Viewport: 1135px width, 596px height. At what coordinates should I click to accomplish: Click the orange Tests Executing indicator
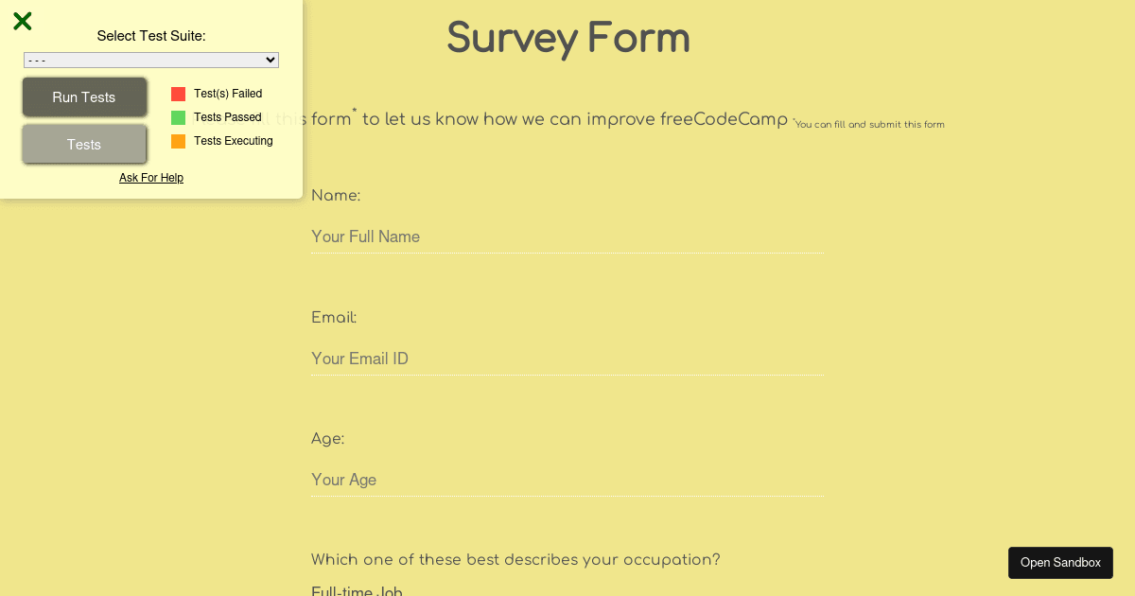(177, 140)
